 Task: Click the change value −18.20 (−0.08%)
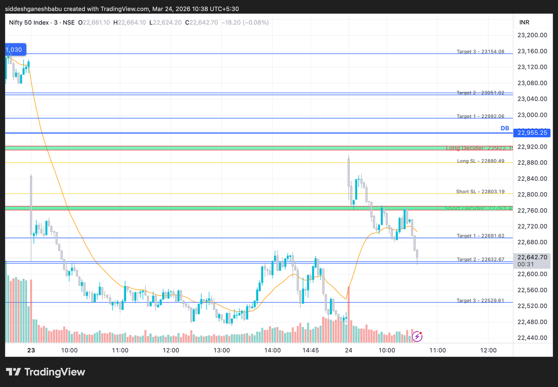coord(245,22)
